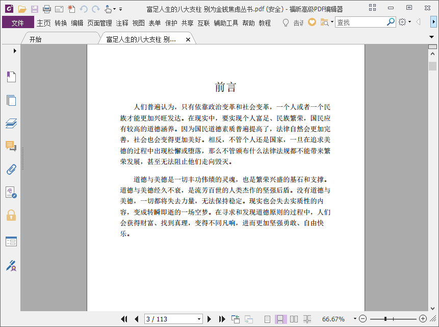The height and width of the screenshot is (327, 439).
Task: Create a new PDF with the star page icon
Action: pos(71,9)
